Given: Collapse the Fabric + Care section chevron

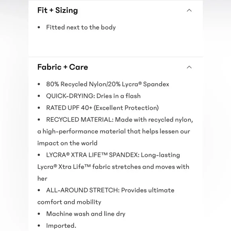Looking at the screenshot, I should pyautogui.click(x=189, y=67).
